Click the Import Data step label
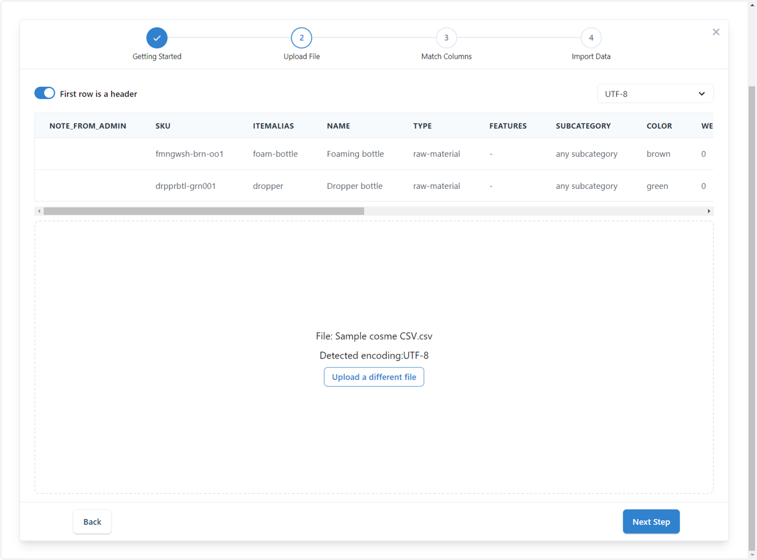The width and height of the screenshot is (757, 560). (x=591, y=57)
